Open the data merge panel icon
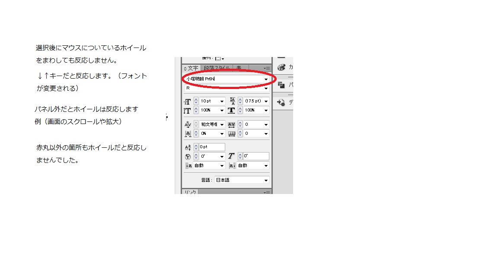Viewport: 498px width, 280px height. (x=281, y=102)
